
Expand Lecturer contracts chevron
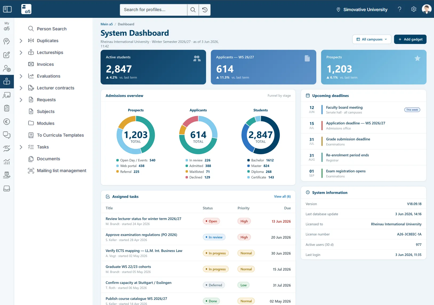pos(21,88)
